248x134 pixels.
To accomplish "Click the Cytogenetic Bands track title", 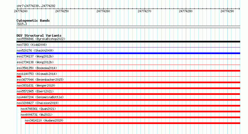I will pos(33,21).
